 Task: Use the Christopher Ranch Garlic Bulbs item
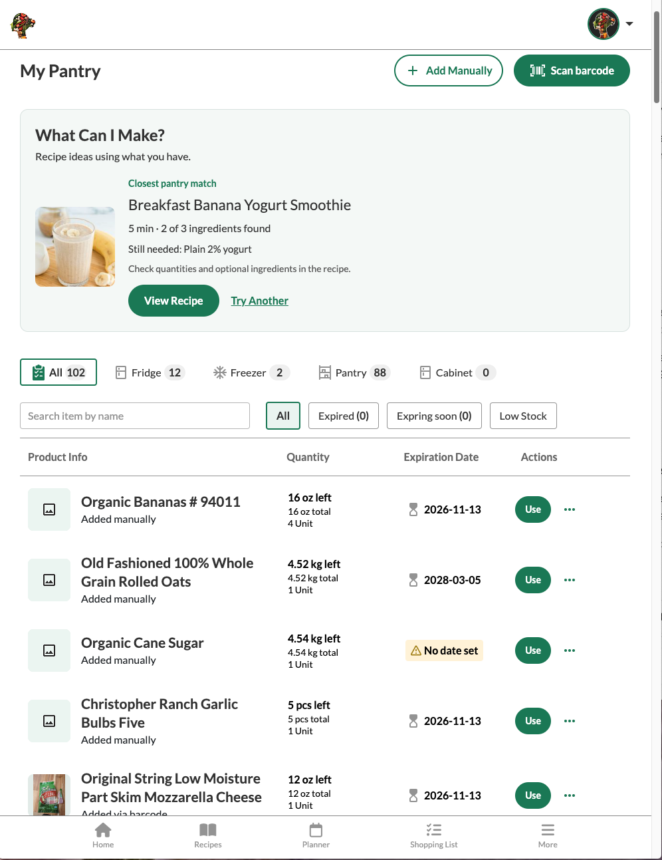tap(533, 721)
